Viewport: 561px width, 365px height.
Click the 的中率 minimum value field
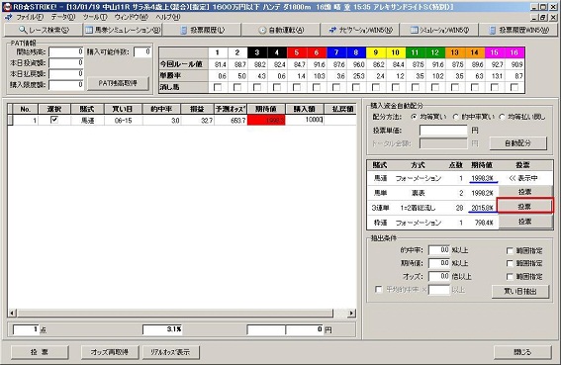(x=439, y=250)
